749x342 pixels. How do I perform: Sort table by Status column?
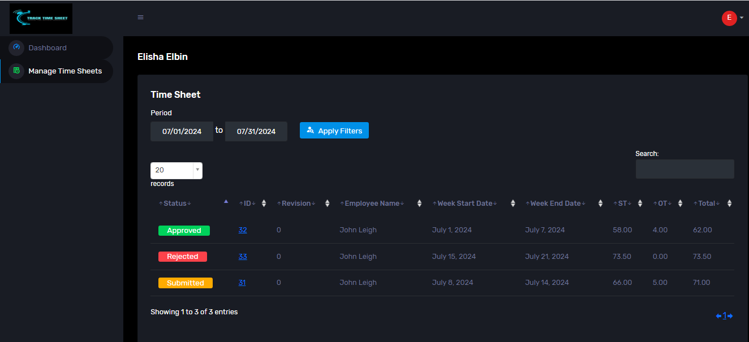point(175,204)
